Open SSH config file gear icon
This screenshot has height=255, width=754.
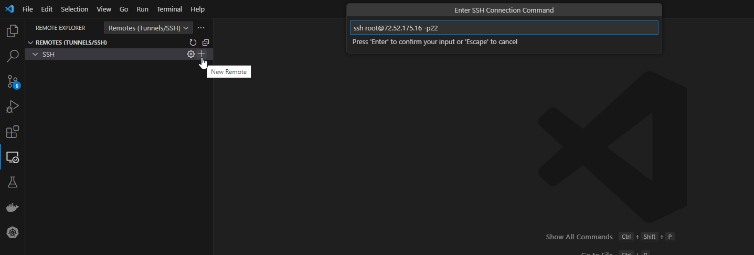point(191,54)
